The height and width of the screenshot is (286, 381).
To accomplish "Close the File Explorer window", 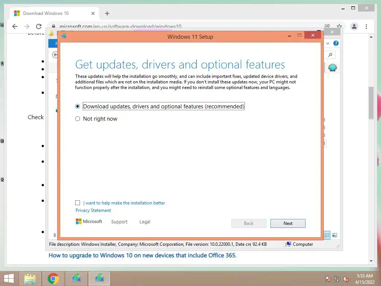I will click(332, 32).
